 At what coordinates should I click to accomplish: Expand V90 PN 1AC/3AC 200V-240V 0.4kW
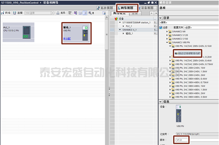pos(170,61)
